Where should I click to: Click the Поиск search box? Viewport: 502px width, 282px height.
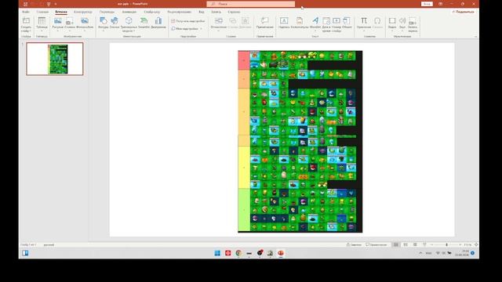[x=251, y=4]
